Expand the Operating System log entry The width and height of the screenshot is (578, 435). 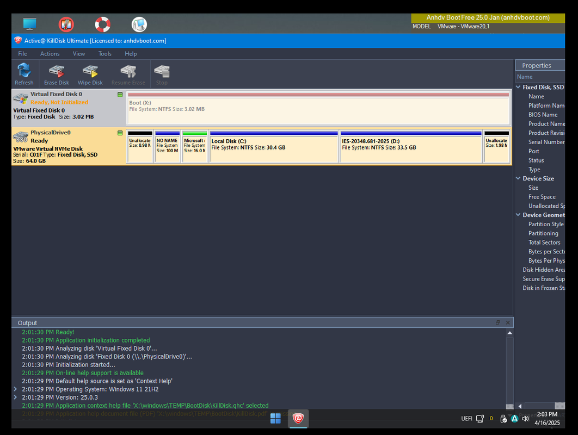pos(15,389)
